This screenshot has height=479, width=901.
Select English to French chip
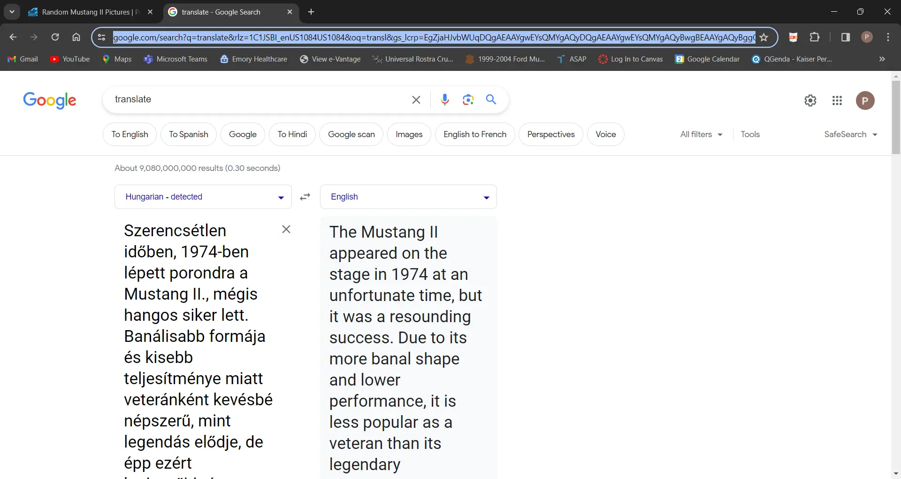point(475,134)
